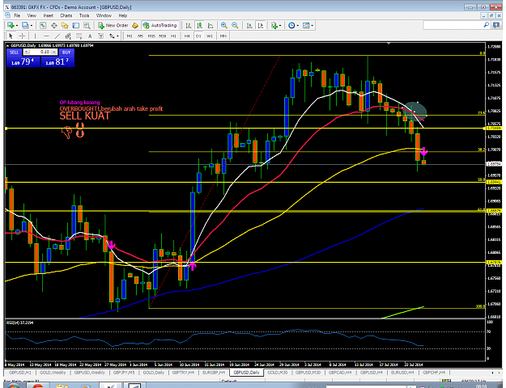Viewport: 506px width, 388px height.
Task: Switch chart to Line Chart type
Action: click(210, 25)
